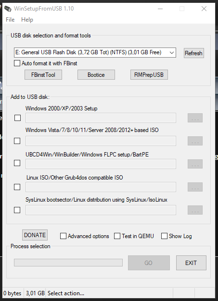
Task: Click the Windows 2000/XP/2003 Setup path field
Action: coord(101,118)
